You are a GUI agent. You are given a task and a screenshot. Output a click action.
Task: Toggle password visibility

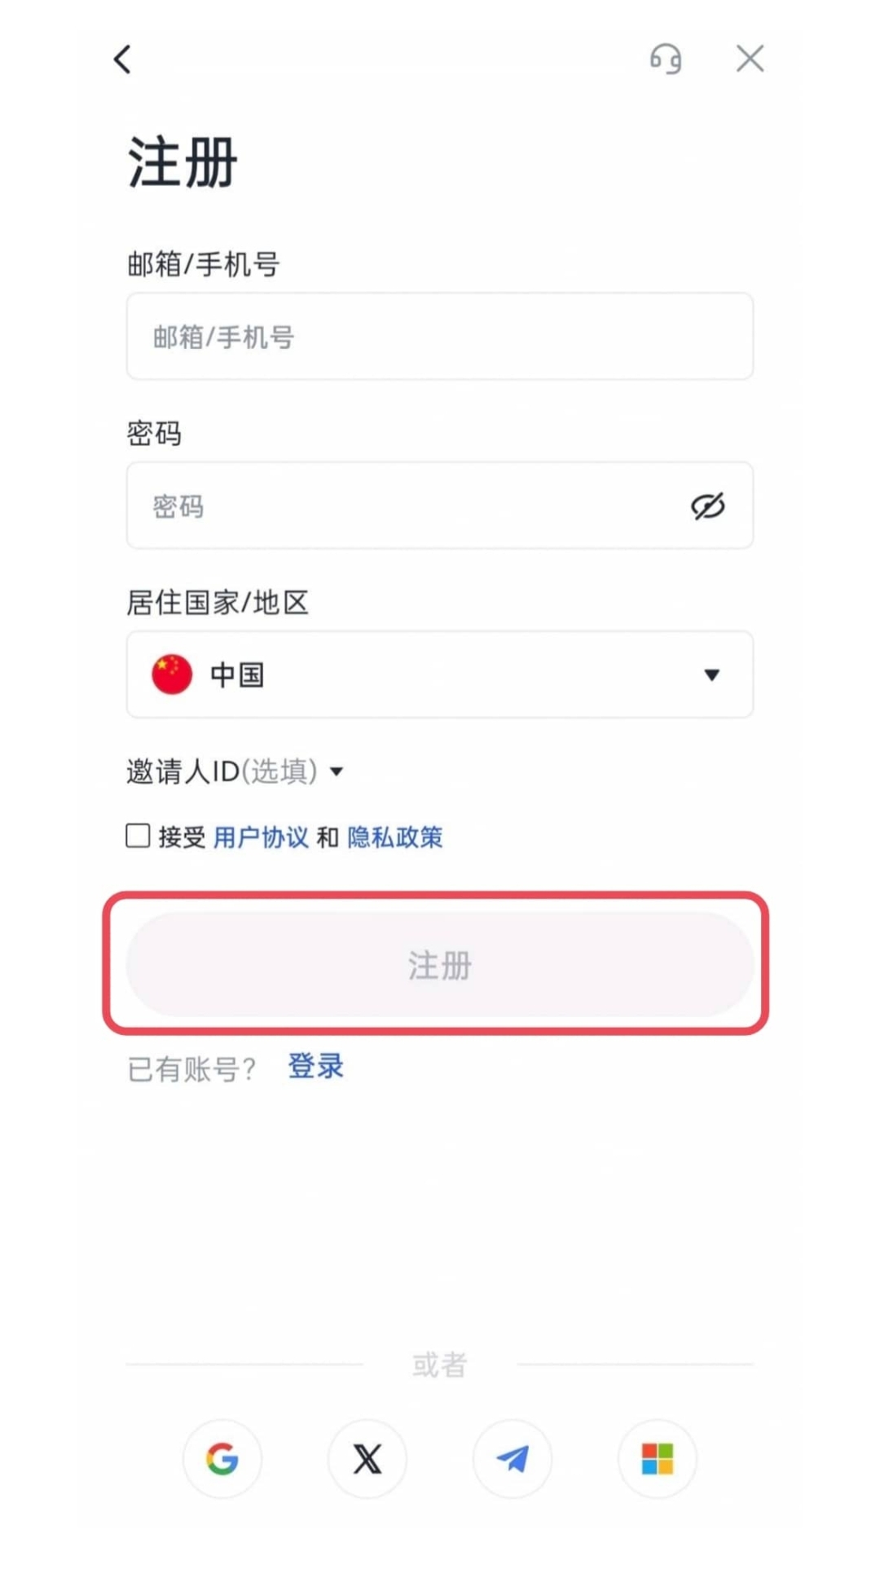click(707, 505)
